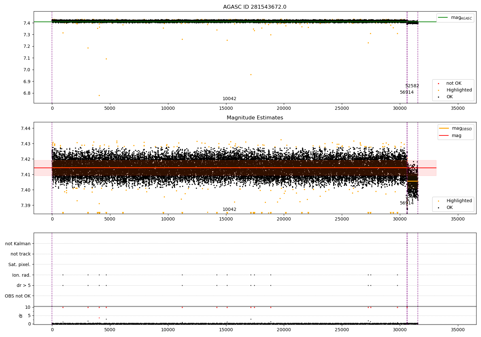Click the short orange mag OBSID segment at plot end
This screenshot has width=481, height=337.
pyautogui.click(x=412, y=181)
